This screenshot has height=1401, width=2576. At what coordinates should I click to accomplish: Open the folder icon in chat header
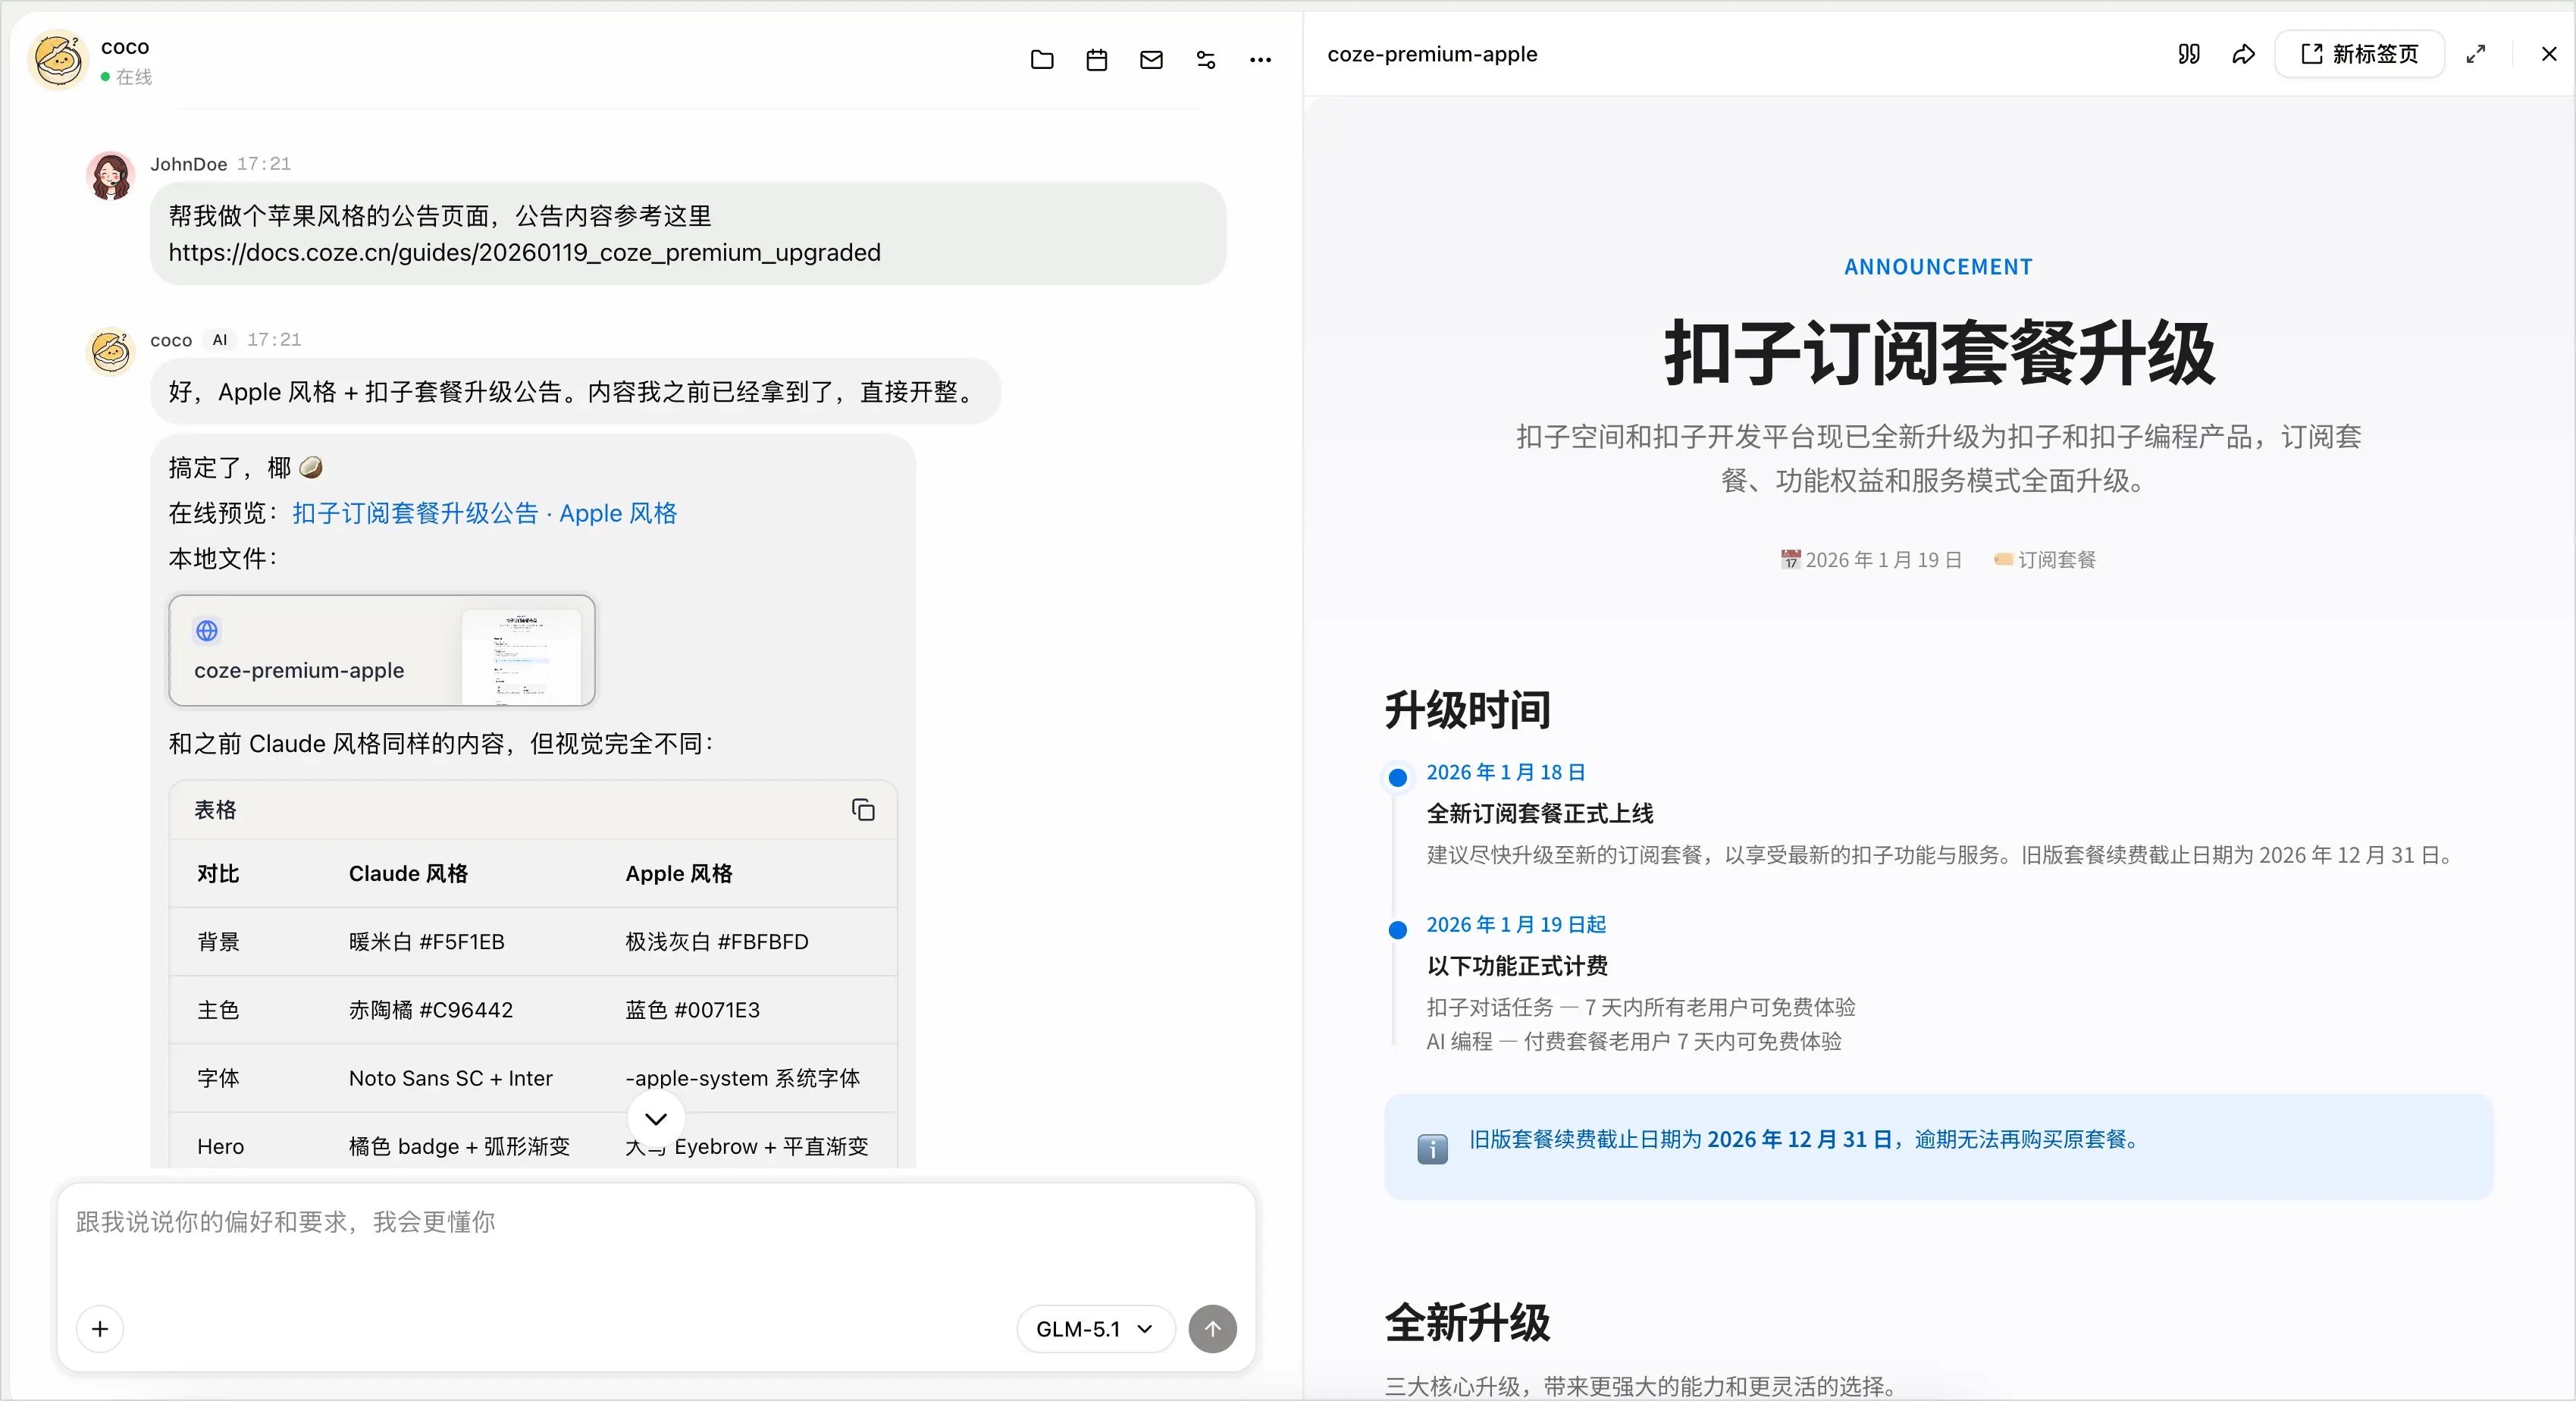click(x=1042, y=60)
